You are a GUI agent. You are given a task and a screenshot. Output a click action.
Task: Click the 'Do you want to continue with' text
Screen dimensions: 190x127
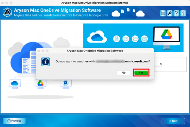pos(75,61)
